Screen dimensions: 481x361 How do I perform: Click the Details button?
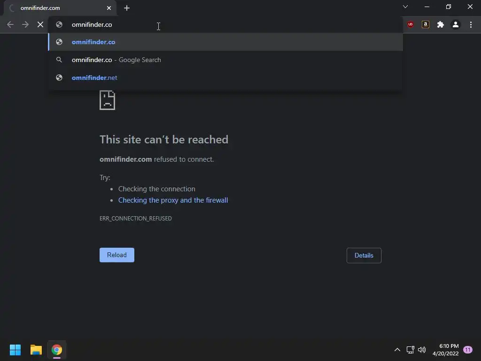coord(364,255)
